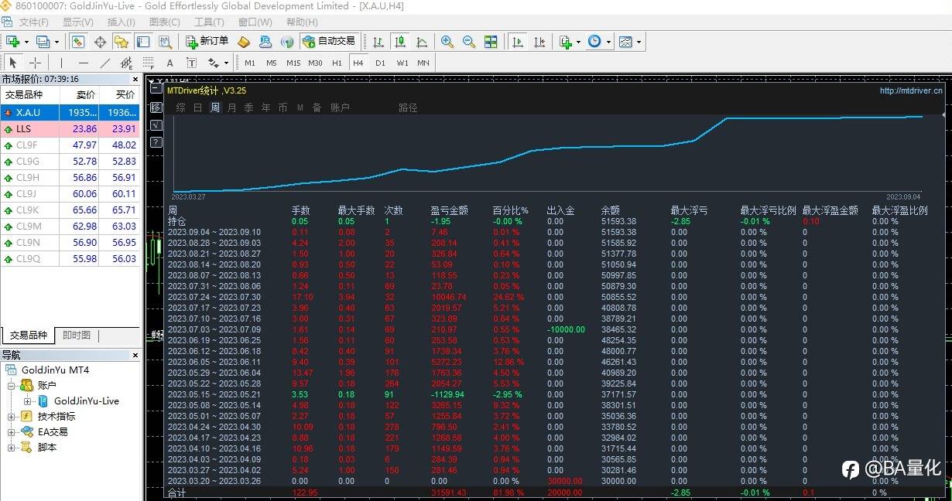Click the tile windows grid icon

pyautogui.click(x=491, y=42)
